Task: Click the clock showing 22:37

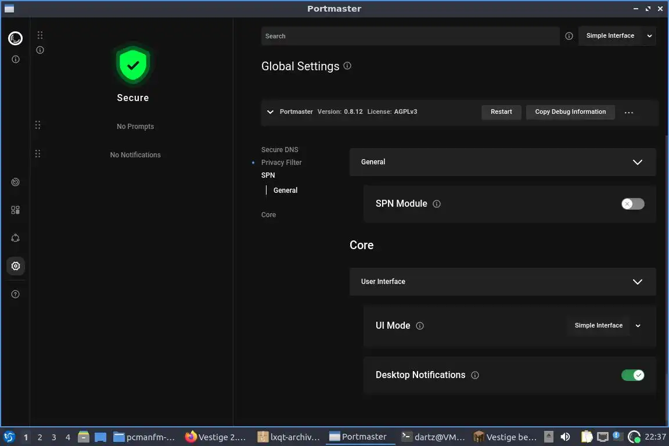Action: 655,437
